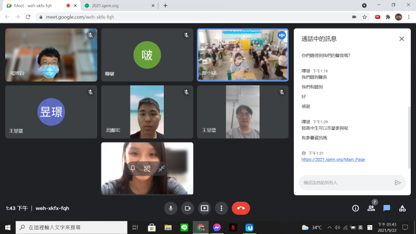
Task: Mute the microphone in the call bar
Action: pos(171,208)
